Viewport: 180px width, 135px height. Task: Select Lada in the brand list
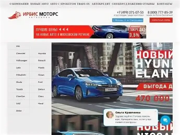pyautogui.click(x=18, y=68)
